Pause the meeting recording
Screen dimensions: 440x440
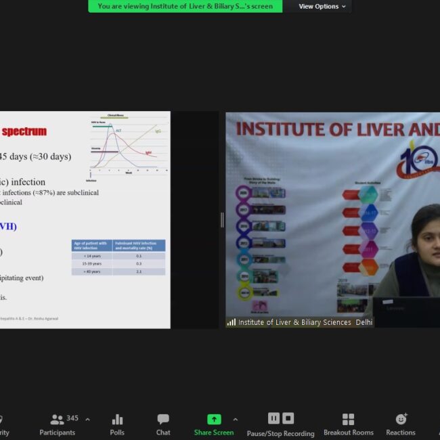(x=273, y=418)
